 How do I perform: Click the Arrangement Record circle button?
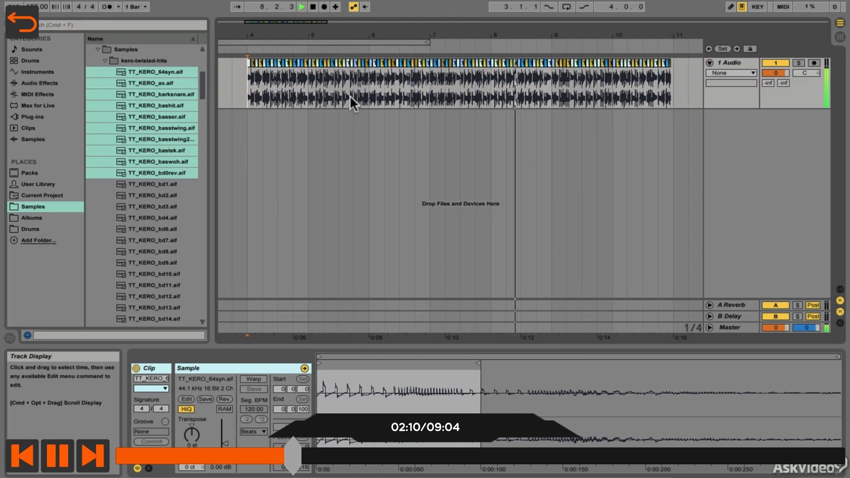tap(324, 7)
